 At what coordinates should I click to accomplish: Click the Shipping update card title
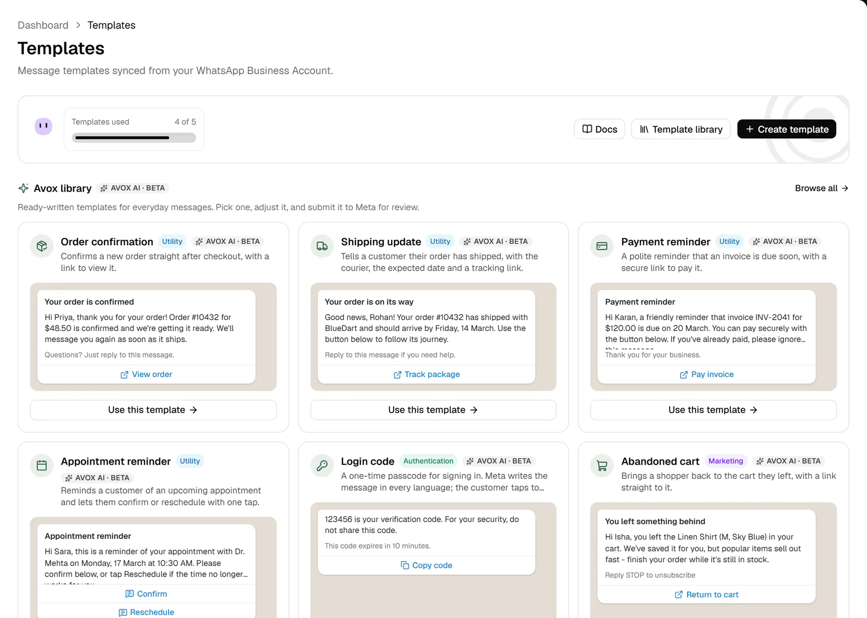click(x=381, y=242)
